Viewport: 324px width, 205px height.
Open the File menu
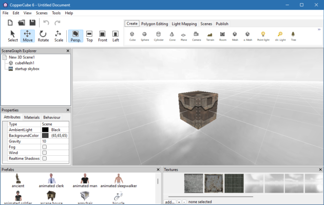5,13
